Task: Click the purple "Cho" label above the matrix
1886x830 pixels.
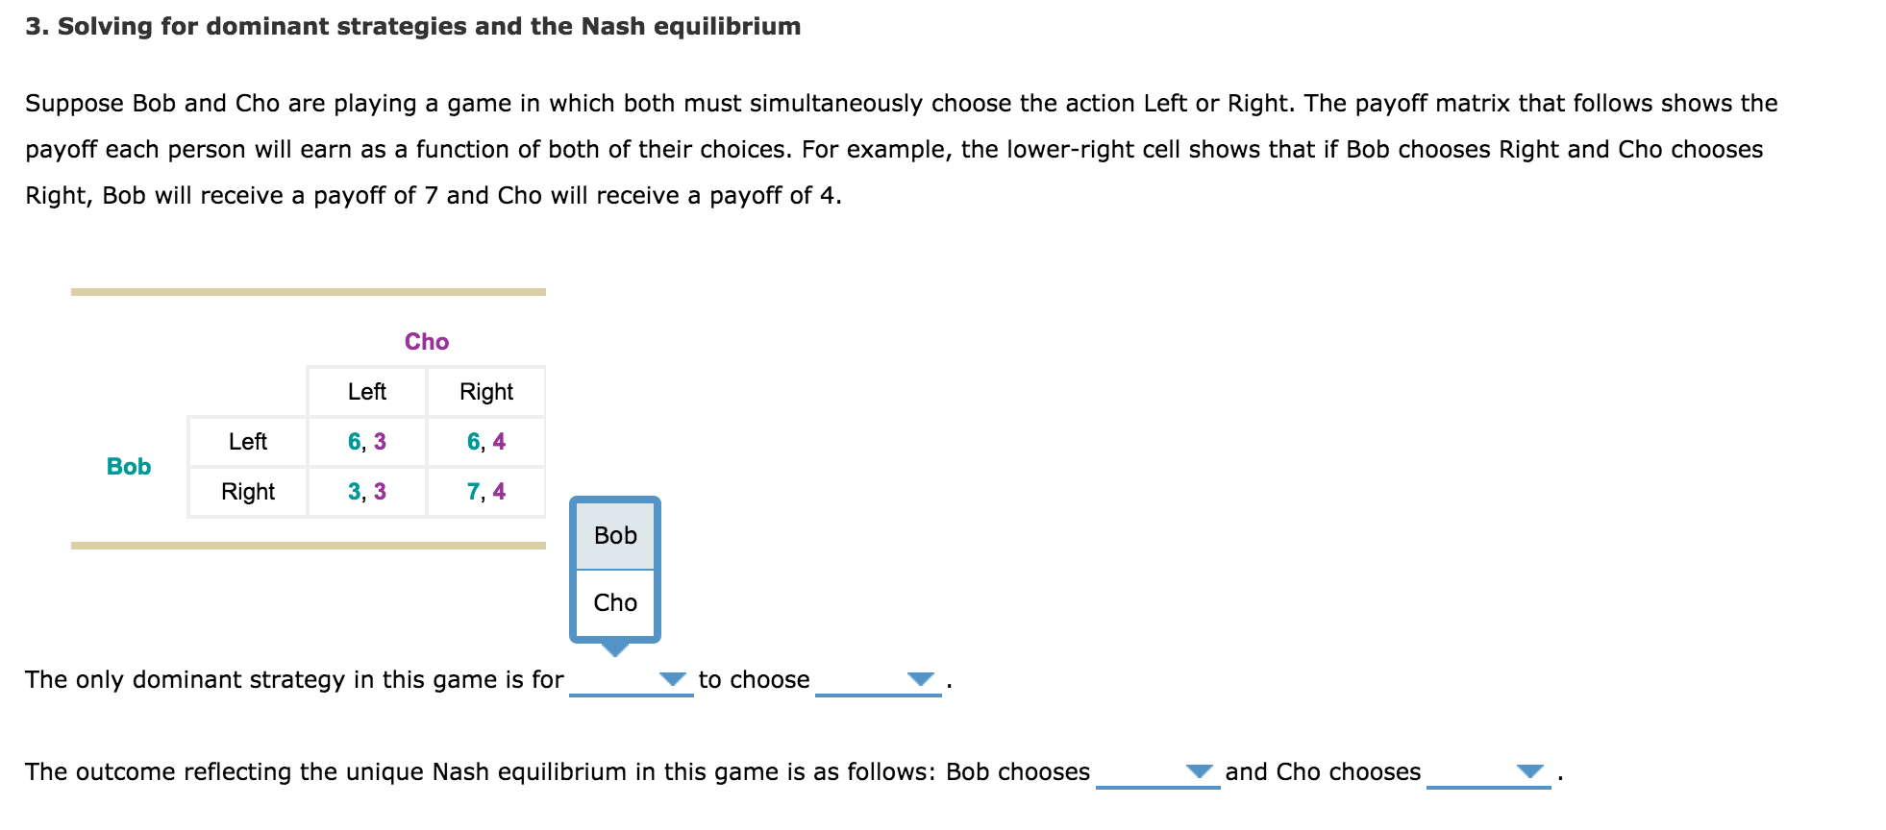Action: [x=427, y=341]
